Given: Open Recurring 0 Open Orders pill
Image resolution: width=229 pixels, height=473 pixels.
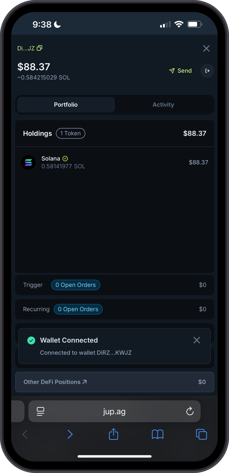Looking at the screenshot, I should 78,309.
